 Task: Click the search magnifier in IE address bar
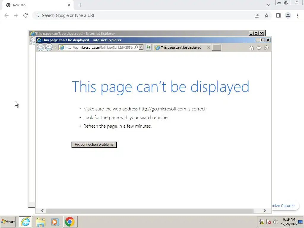point(136,47)
